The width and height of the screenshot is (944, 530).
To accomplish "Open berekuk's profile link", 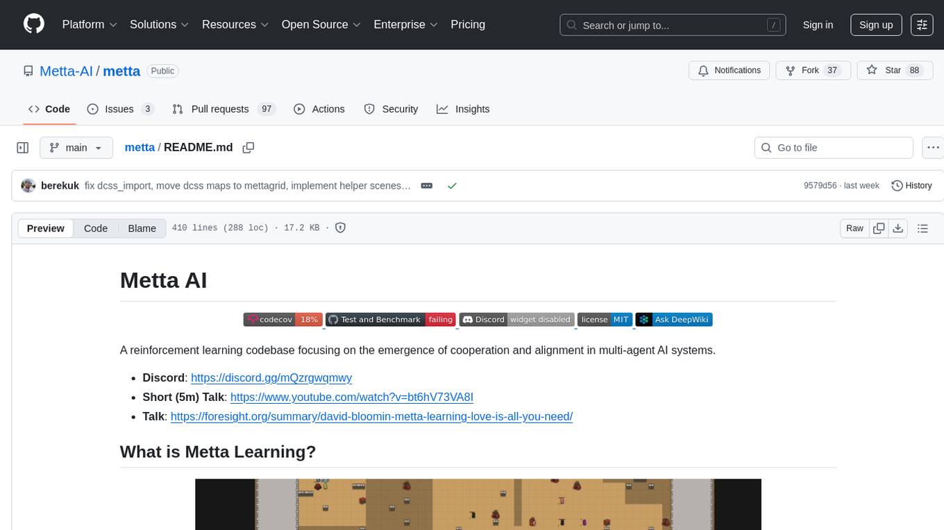I will (60, 186).
